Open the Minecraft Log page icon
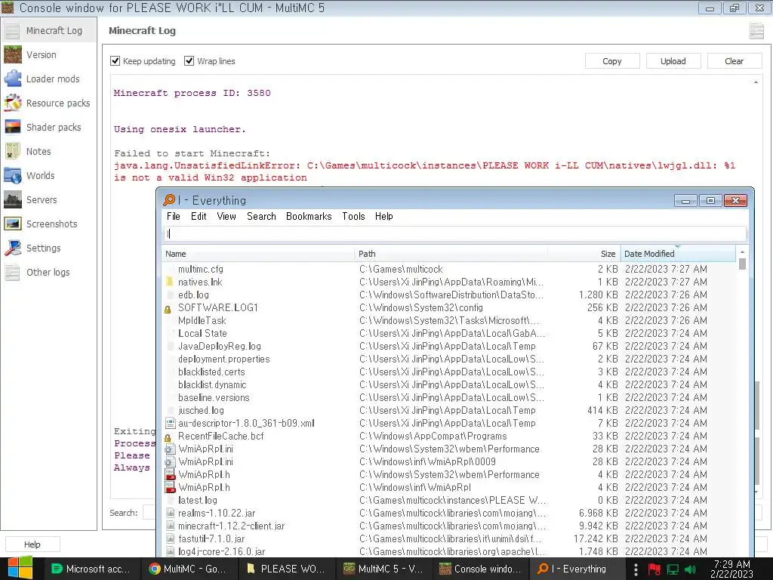This screenshot has width=773, height=580. (12, 30)
